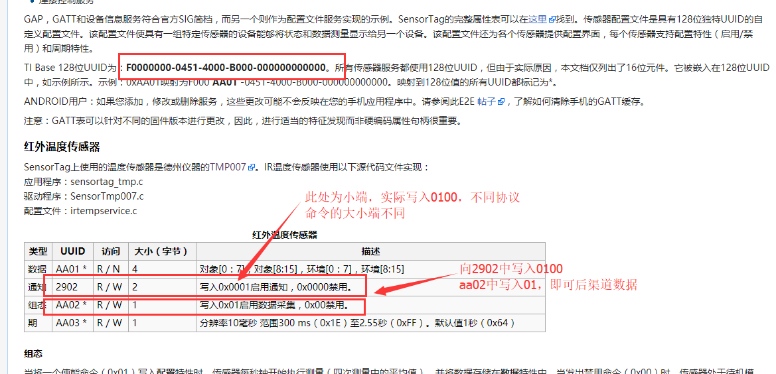
Task: Click the bold TI Base UUID text
Action: (226, 67)
